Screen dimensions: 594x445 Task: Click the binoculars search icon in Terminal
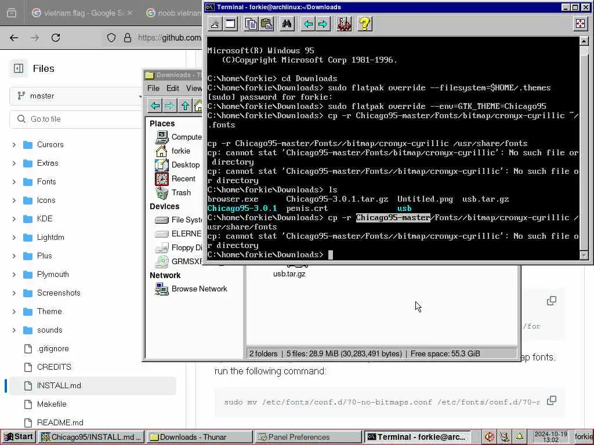[x=287, y=24]
